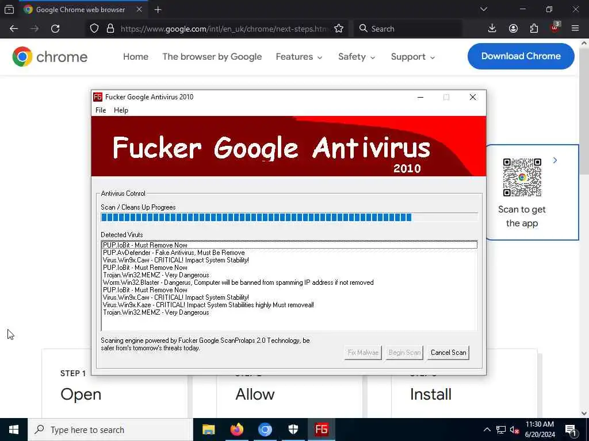Minimize the antivirus window
The image size is (589, 441).
(420, 97)
